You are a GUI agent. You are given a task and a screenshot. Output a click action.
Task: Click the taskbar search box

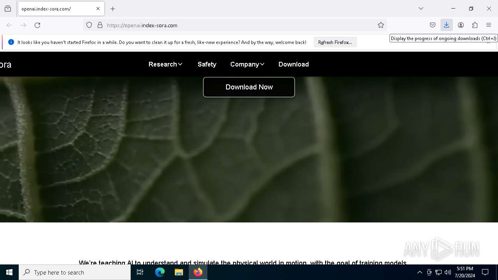click(75, 272)
